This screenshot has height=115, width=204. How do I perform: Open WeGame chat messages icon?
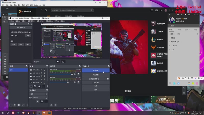(152, 10)
